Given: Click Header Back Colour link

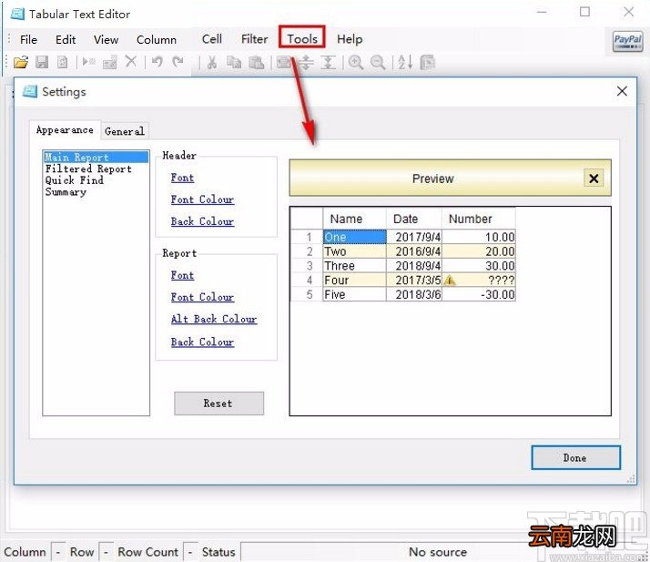Looking at the screenshot, I should point(202,221).
